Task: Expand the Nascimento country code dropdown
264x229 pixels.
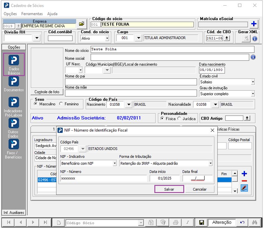Action: point(129,104)
